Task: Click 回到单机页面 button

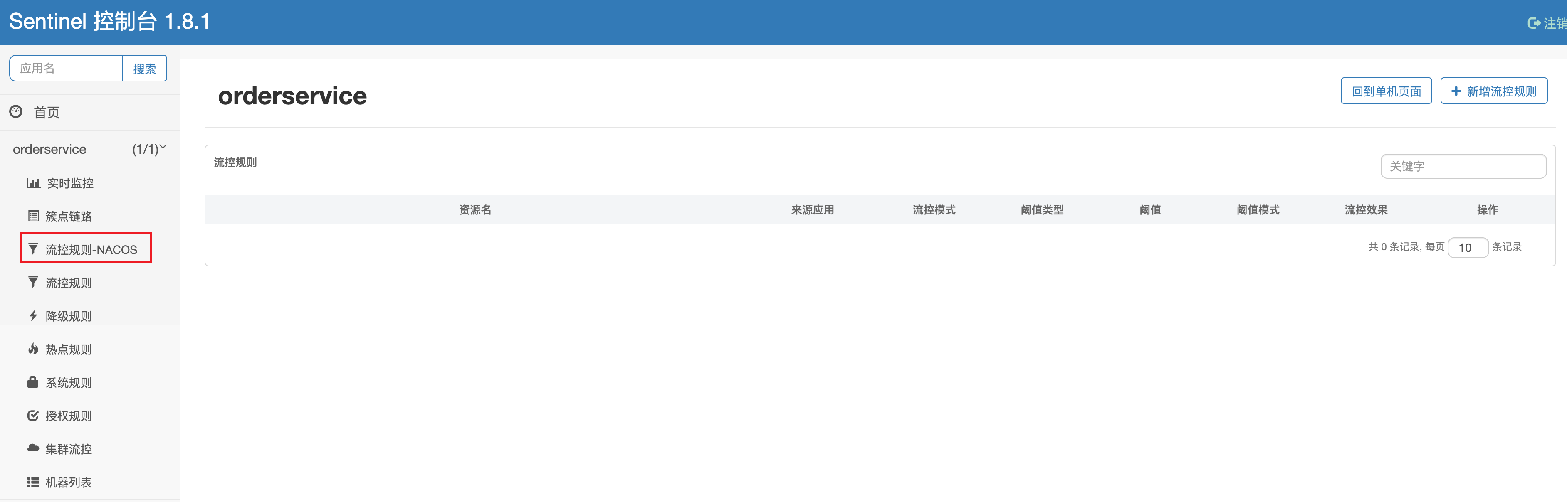Action: [1387, 91]
